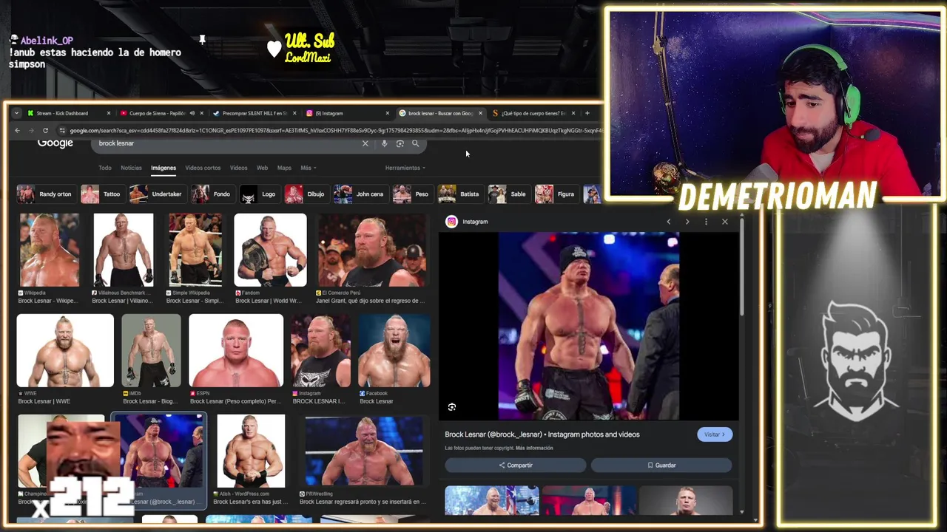The width and height of the screenshot is (947, 532).
Task: Open the Wikipedia Brock Lesnar thumbnail
Action: (x=49, y=250)
